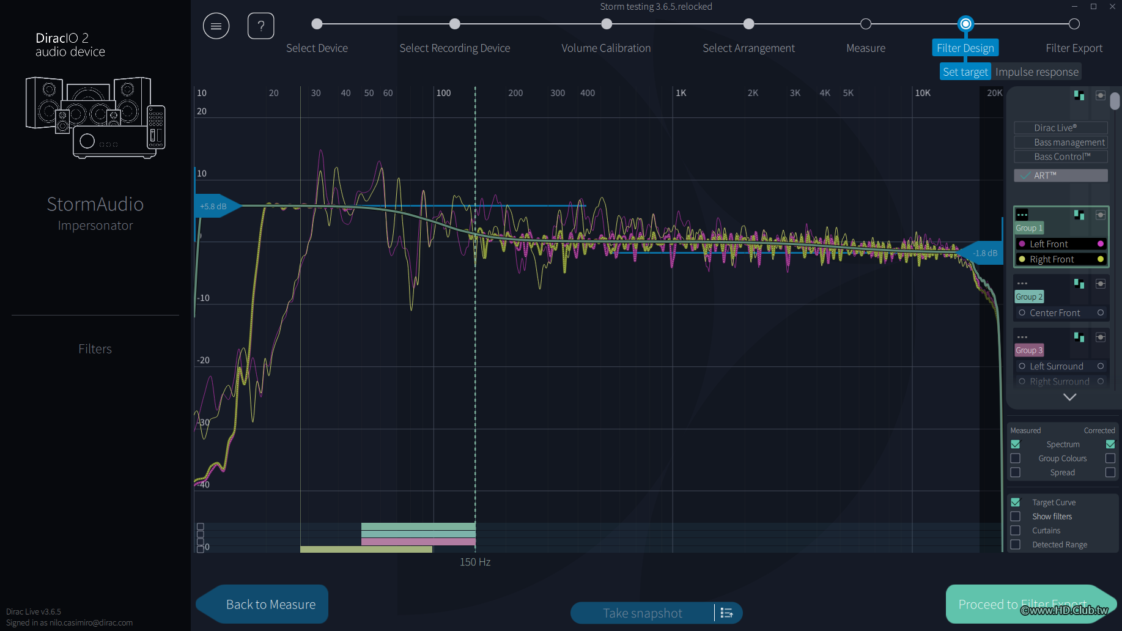The height and width of the screenshot is (631, 1122).
Task: Enable the Curtains checkbox
Action: coord(1016,531)
